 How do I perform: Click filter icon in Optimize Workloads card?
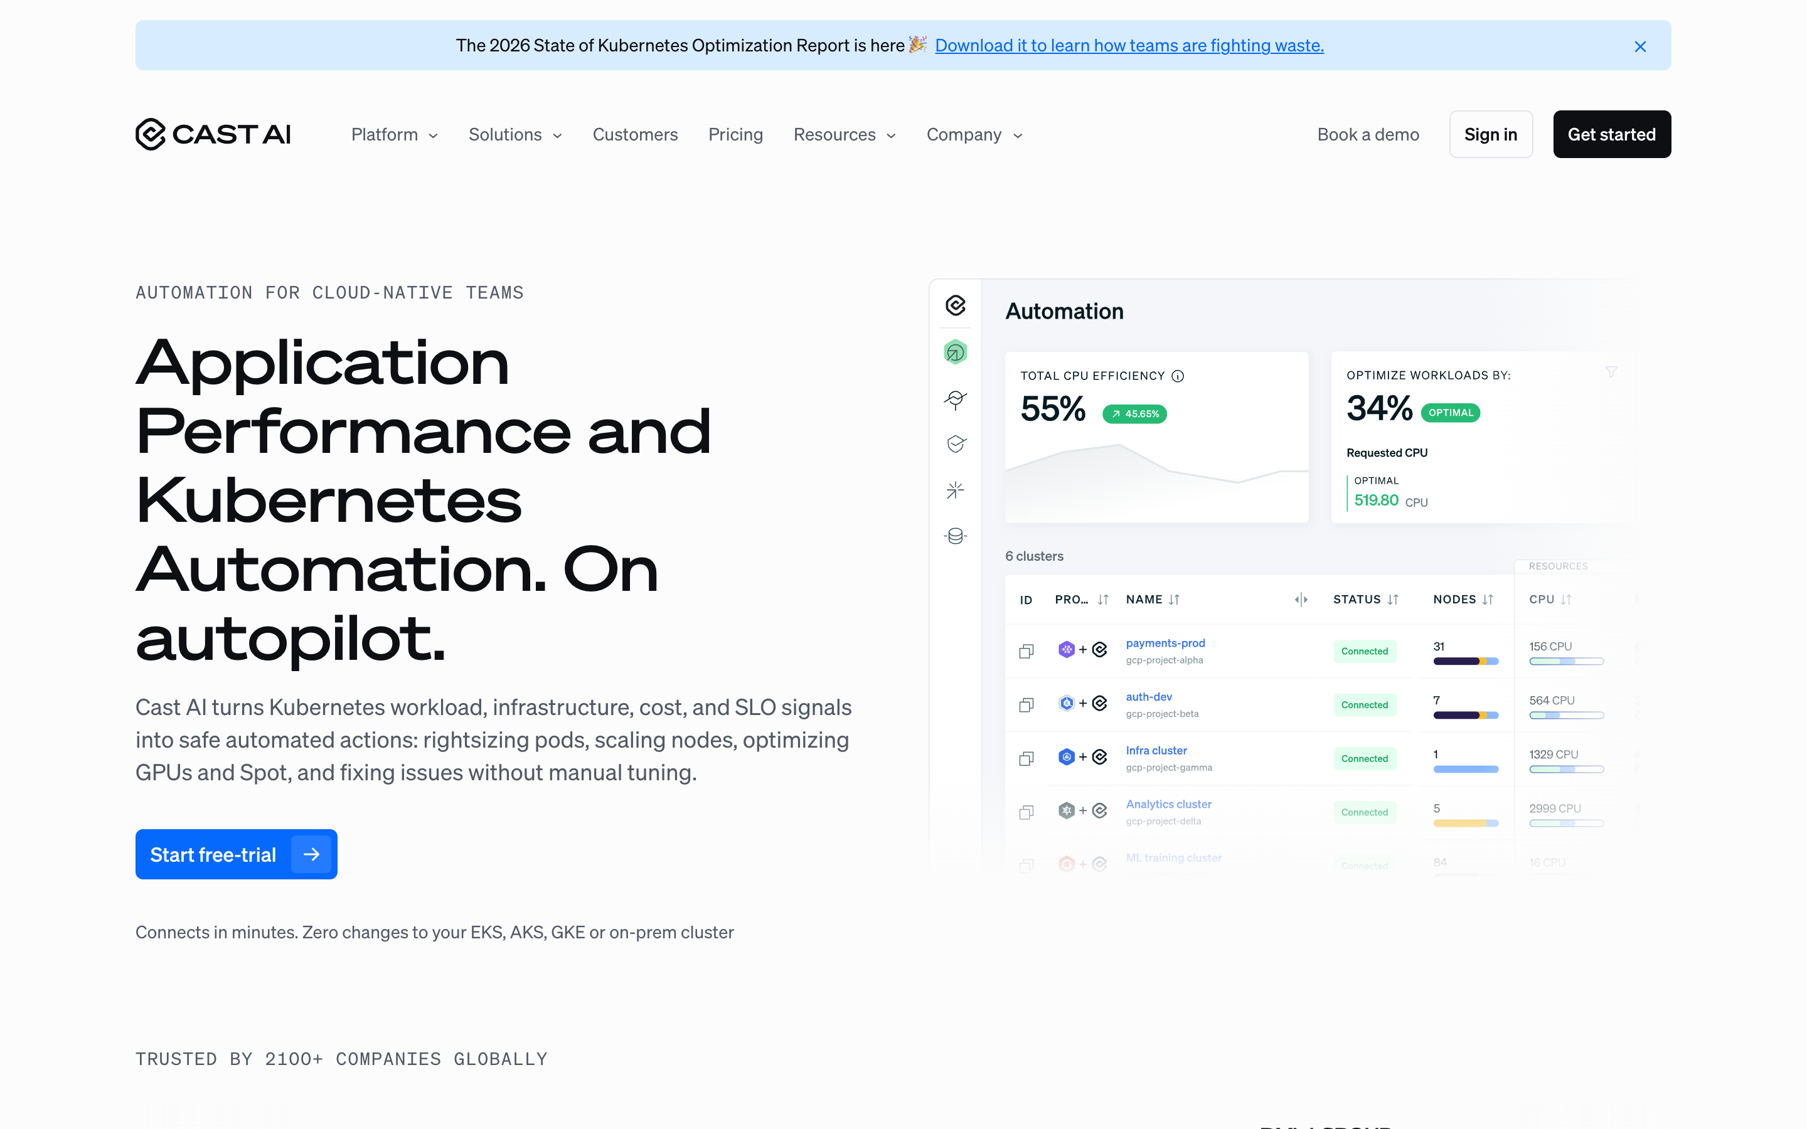click(x=1611, y=372)
